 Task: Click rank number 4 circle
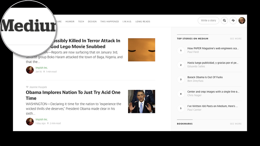click(181, 94)
